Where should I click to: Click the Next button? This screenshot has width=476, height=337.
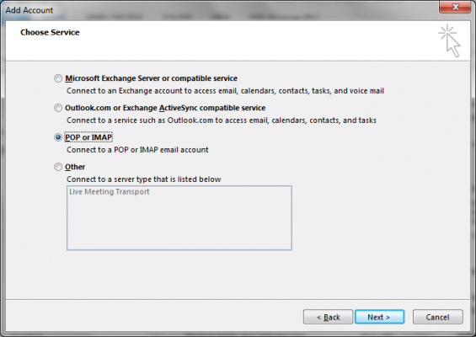379,317
